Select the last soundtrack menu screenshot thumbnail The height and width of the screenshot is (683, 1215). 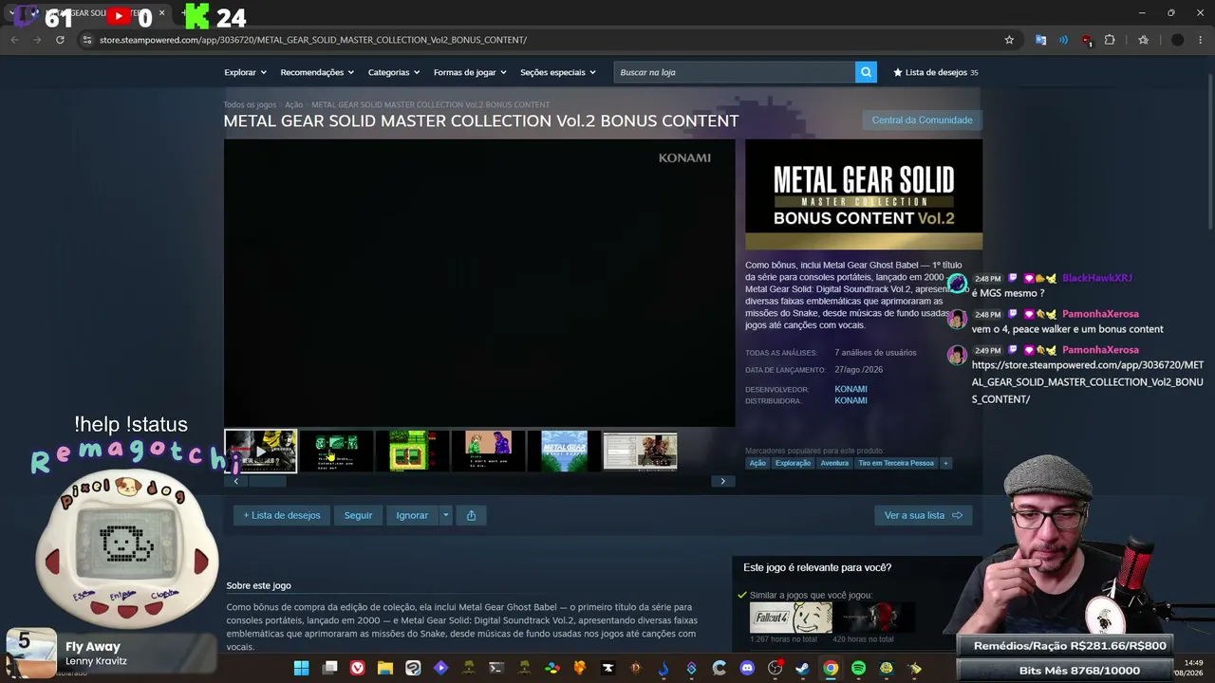640,451
